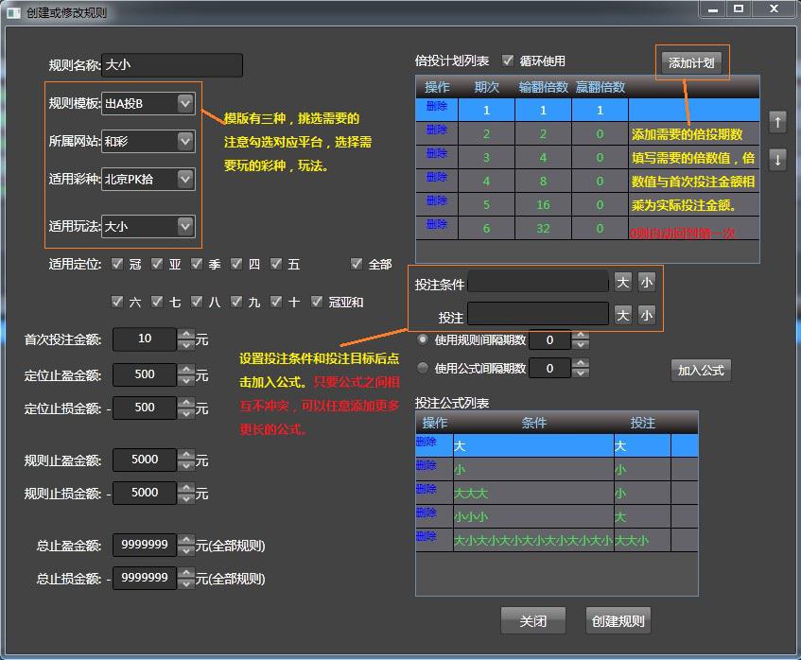Viewport: 801px width, 660px height.
Task: Click 大 button in 投注条件 row
Action: pos(622,282)
